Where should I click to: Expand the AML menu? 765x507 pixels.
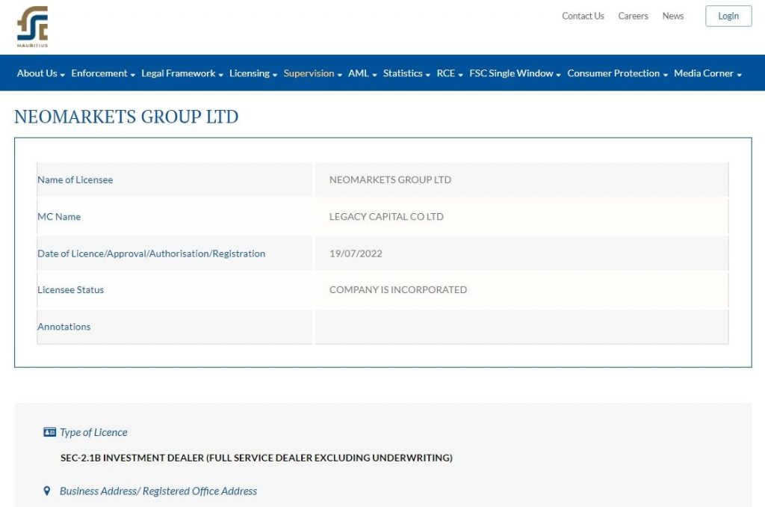(362, 73)
